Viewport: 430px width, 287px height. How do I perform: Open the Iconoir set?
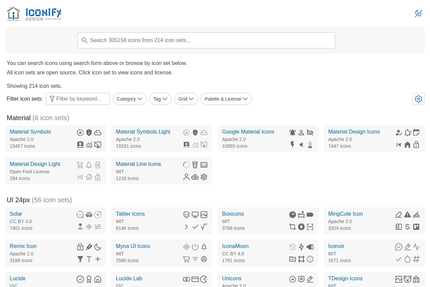336,246
